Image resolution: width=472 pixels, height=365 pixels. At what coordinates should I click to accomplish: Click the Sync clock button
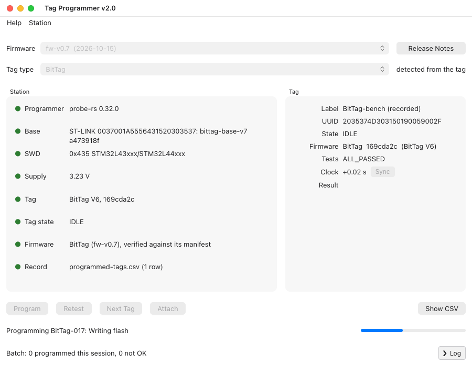coord(383,172)
